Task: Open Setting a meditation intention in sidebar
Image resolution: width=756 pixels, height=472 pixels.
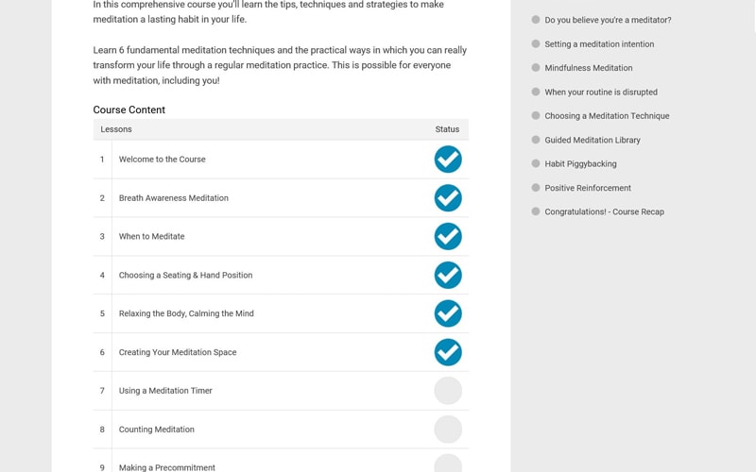Action: pyautogui.click(x=599, y=44)
